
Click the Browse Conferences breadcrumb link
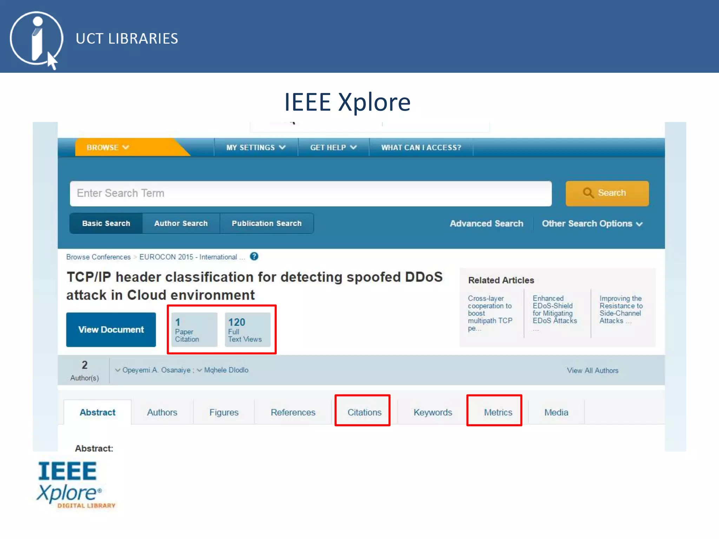[x=98, y=257]
